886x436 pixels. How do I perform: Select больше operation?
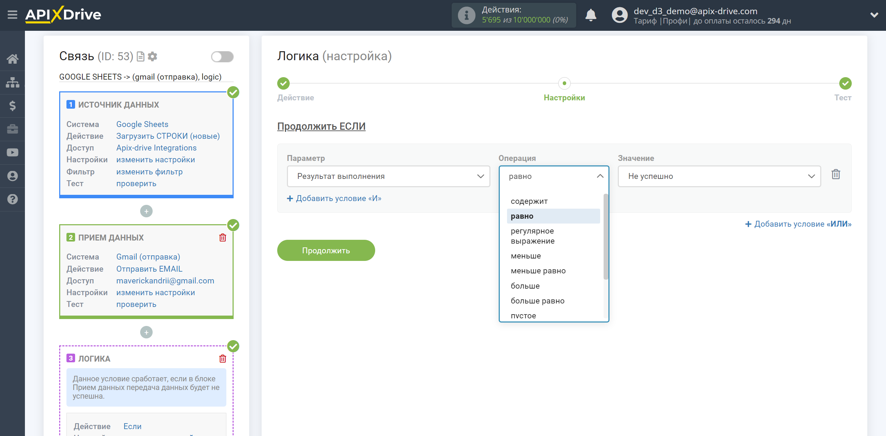click(553, 286)
